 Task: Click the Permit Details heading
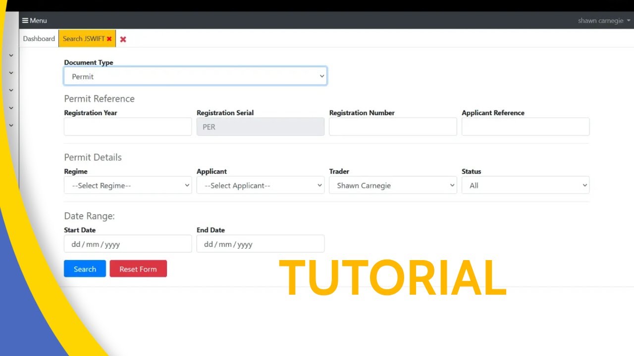(x=93, y=157)
